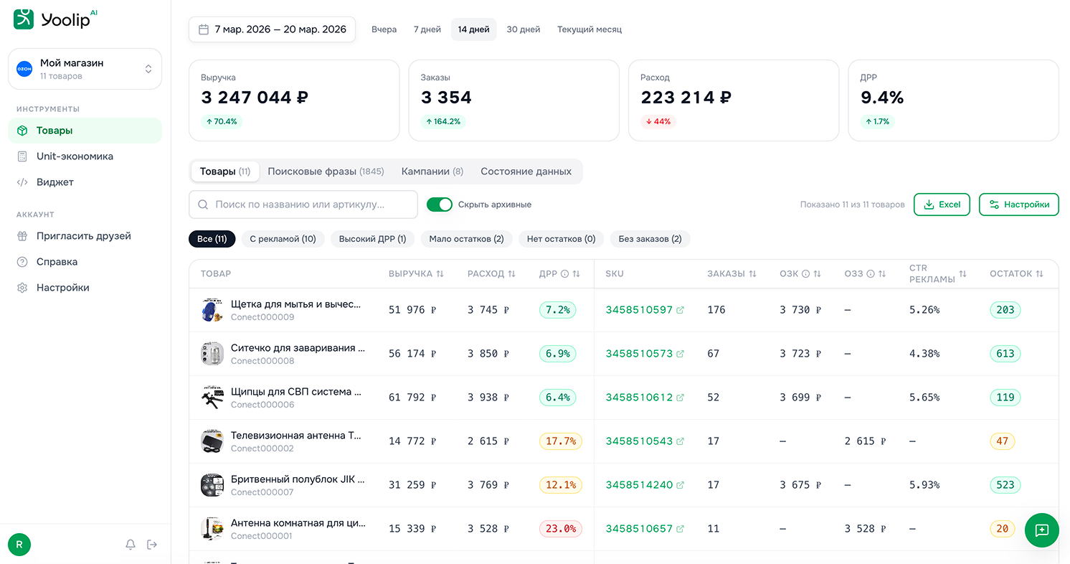Click the user avatar R icon
This screenshot has width=1070, height=564.
19,545
